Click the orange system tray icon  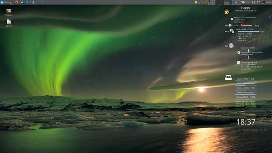point(206,2)
